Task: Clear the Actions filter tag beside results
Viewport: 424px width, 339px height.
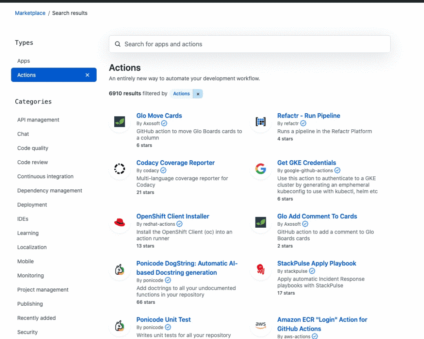Action: (198, 94)
